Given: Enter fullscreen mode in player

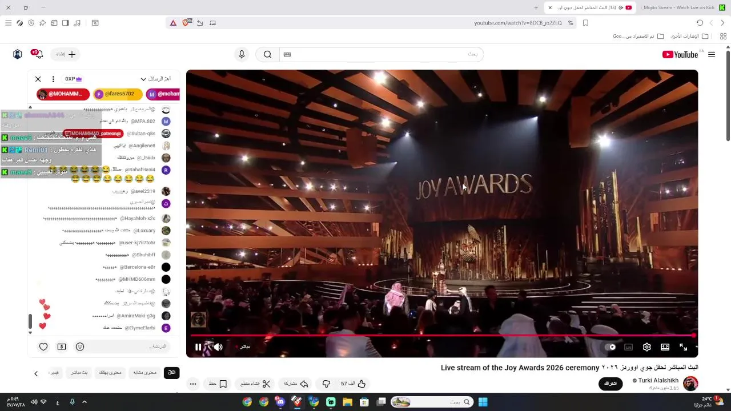Looking at the screenshot, I should [683, 347].
